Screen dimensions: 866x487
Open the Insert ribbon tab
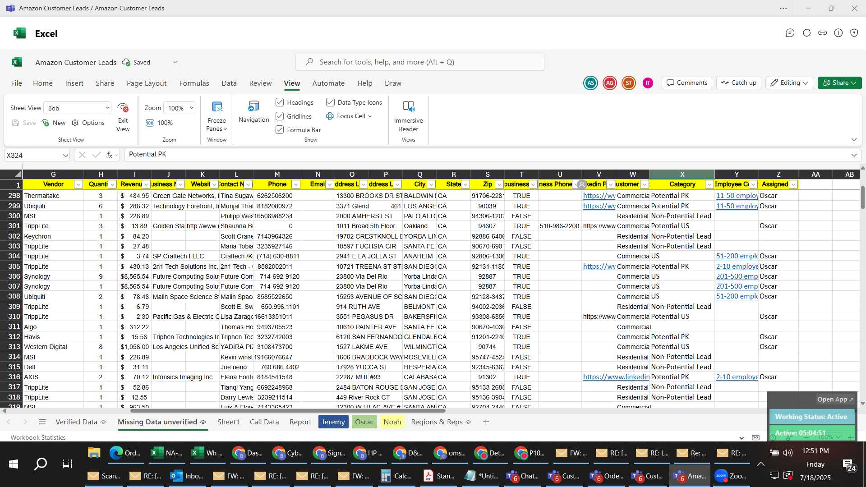(x=74, y=83)
